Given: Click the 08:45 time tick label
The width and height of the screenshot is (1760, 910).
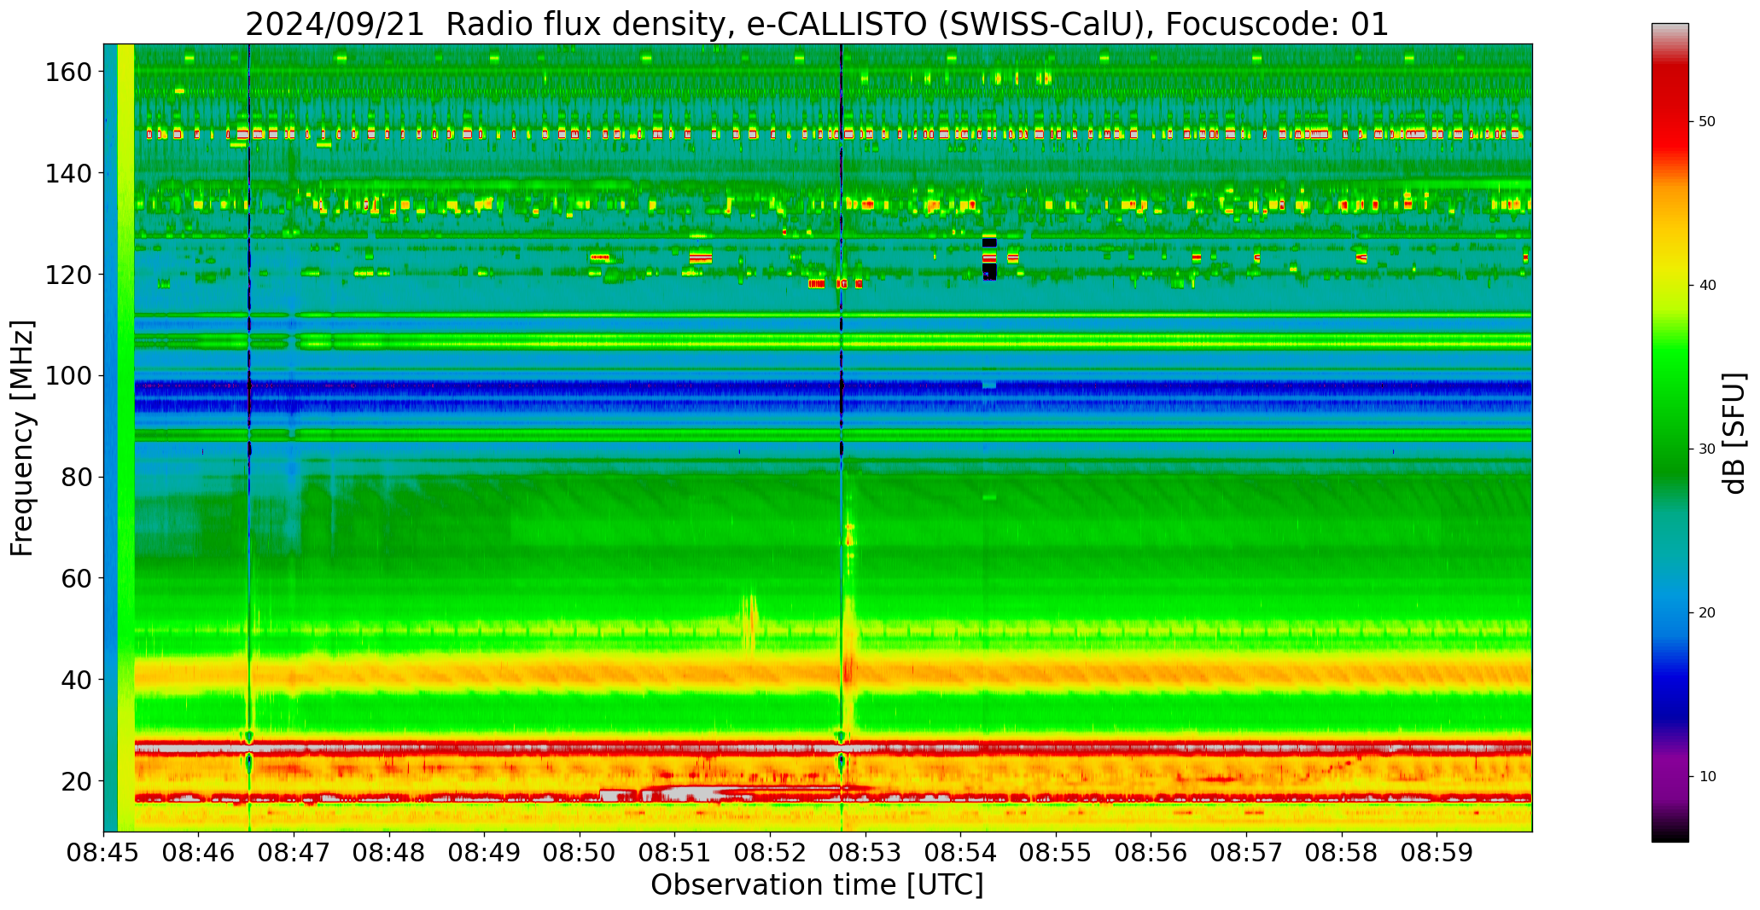Looking at the screenshot, I should (x=103, y=853).
